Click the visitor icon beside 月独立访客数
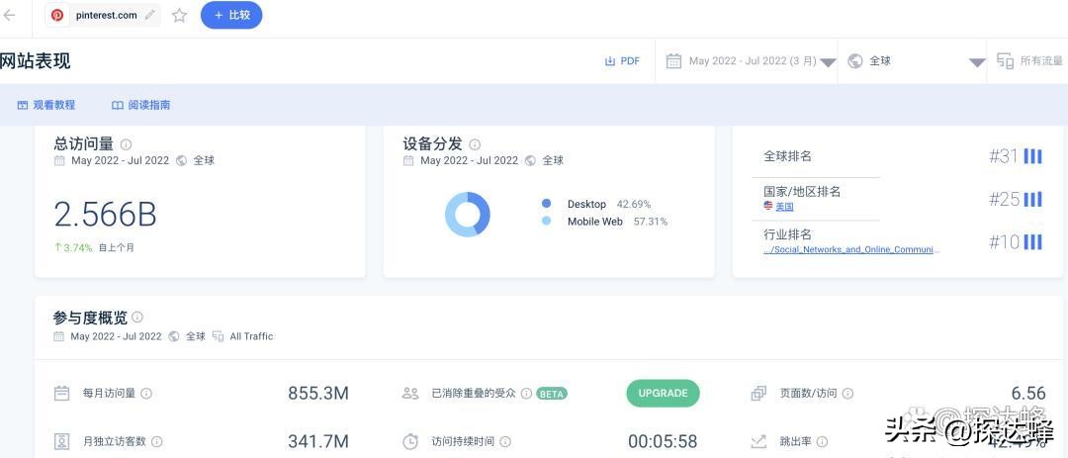Screen dimensions: 1068x458 (x=62, y=441)
